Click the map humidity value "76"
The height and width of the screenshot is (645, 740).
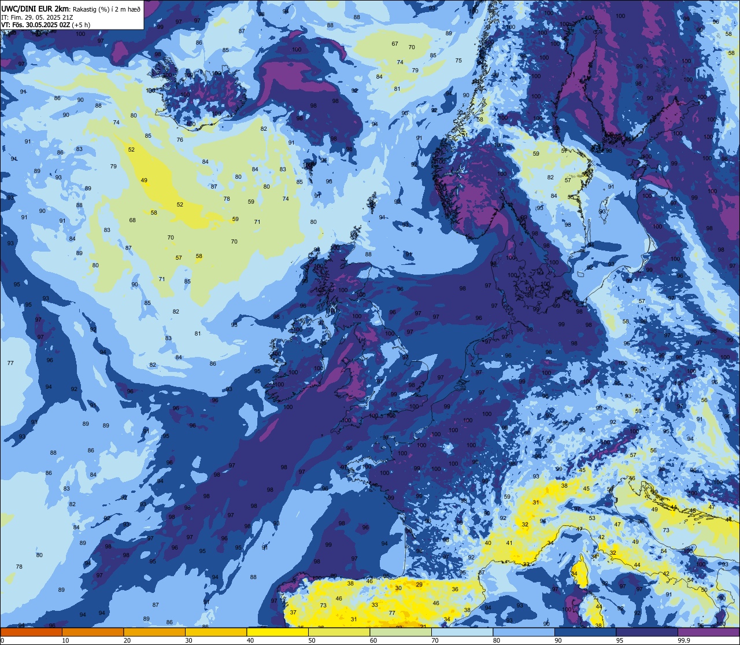[x=180, y=140]
